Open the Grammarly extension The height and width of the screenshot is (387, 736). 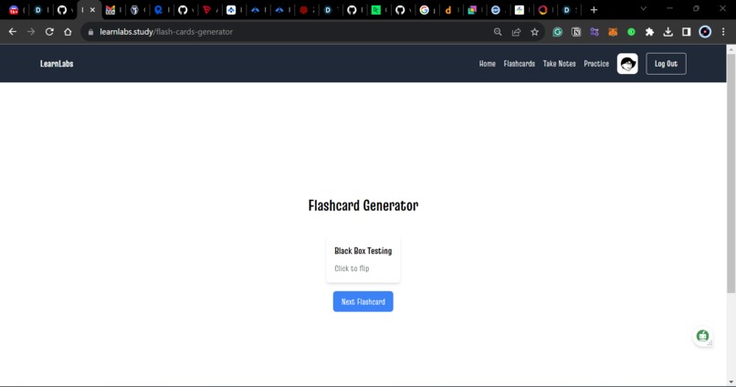coord(558,32)
